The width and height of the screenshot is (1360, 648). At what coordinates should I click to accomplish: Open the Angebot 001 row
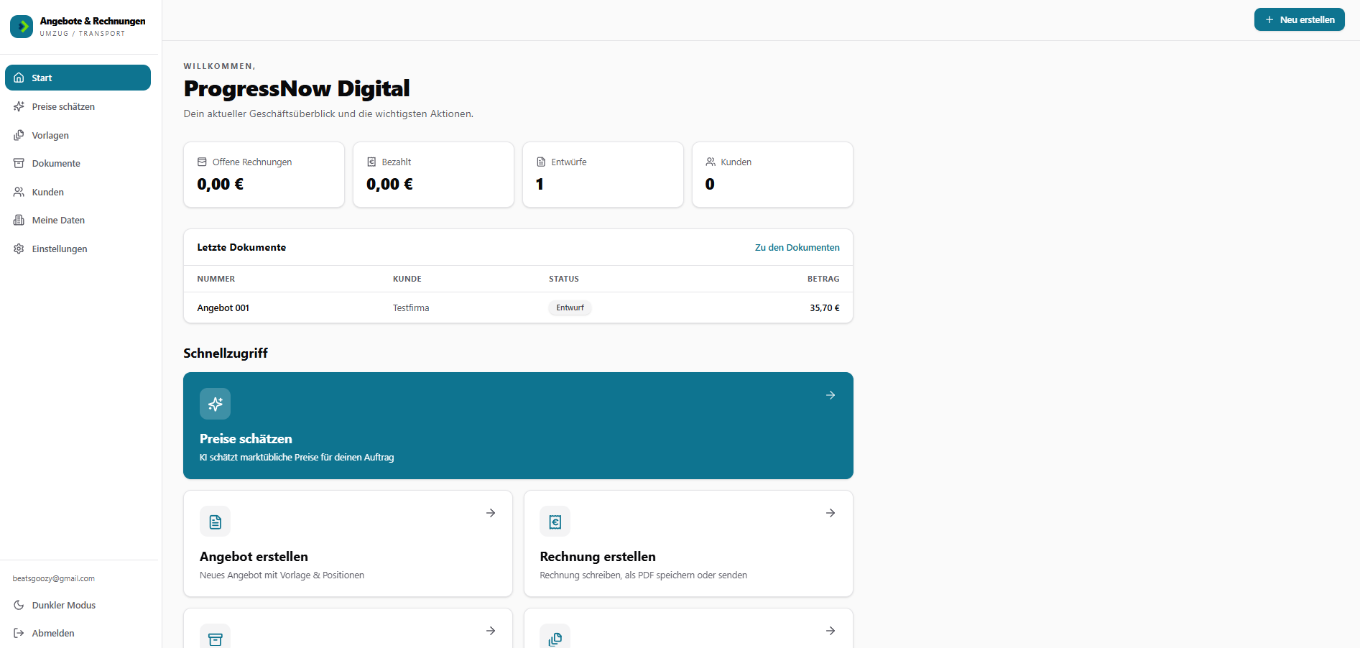point(518,307)
